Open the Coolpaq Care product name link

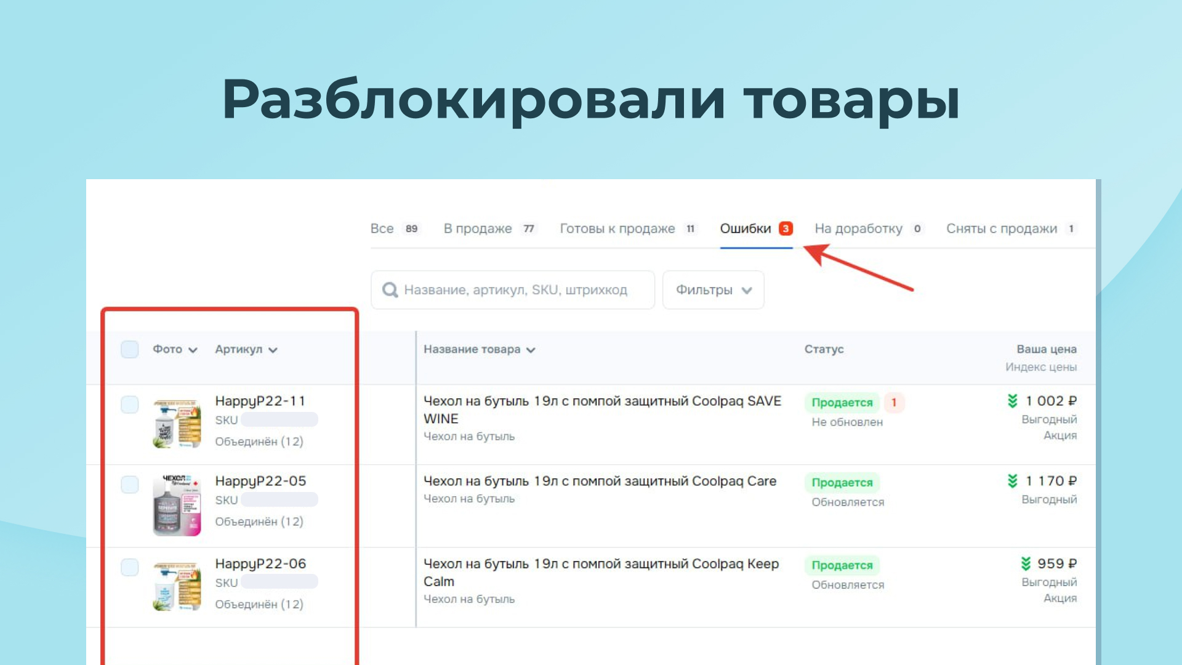point(599,481)
